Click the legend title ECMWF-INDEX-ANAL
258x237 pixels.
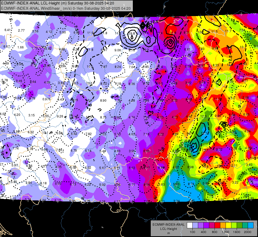168,225
